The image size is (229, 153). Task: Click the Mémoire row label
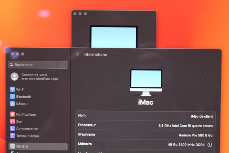(x=85, y=144)
